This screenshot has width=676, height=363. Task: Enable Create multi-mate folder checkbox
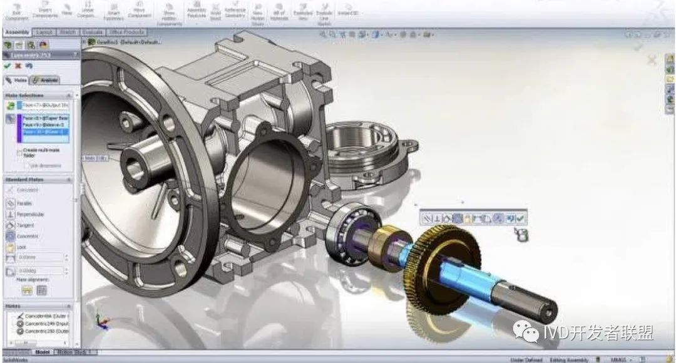pyautogui.click(x=18, y=151)
